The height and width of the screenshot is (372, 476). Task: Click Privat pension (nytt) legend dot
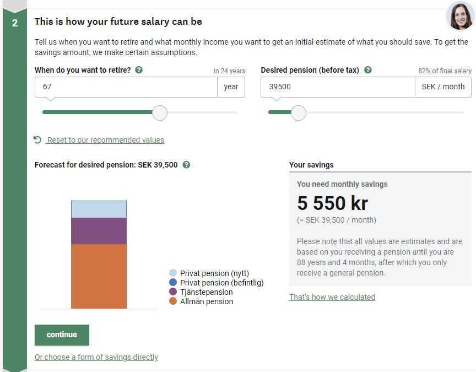173,273
